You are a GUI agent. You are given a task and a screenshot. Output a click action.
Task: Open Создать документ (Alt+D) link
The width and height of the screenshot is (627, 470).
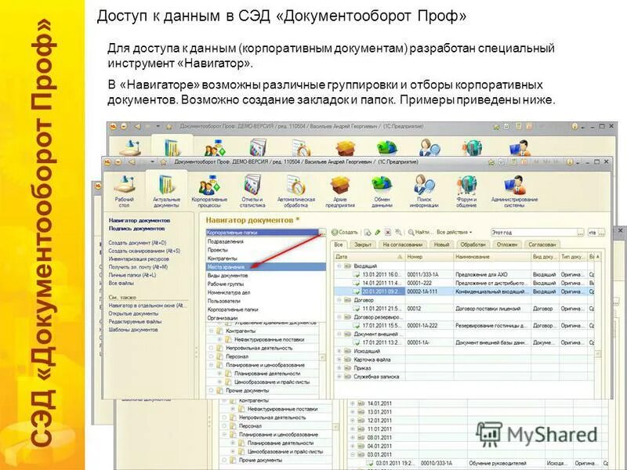pyautogui.click(x=137, y=243)
